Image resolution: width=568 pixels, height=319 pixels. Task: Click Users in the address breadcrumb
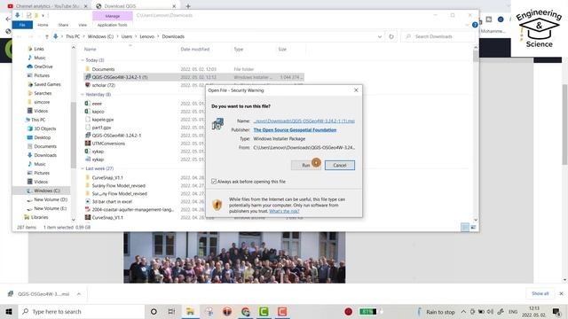(126, 36)
